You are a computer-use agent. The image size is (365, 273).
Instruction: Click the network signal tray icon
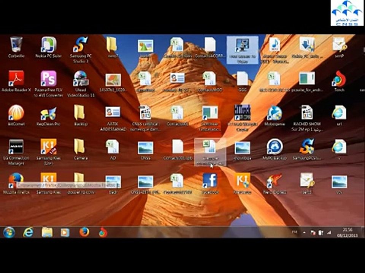click(329, 232)
